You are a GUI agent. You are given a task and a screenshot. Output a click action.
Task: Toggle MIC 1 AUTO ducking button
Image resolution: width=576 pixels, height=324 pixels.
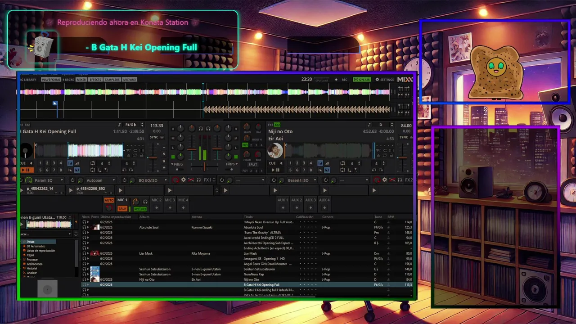[109, 200]
